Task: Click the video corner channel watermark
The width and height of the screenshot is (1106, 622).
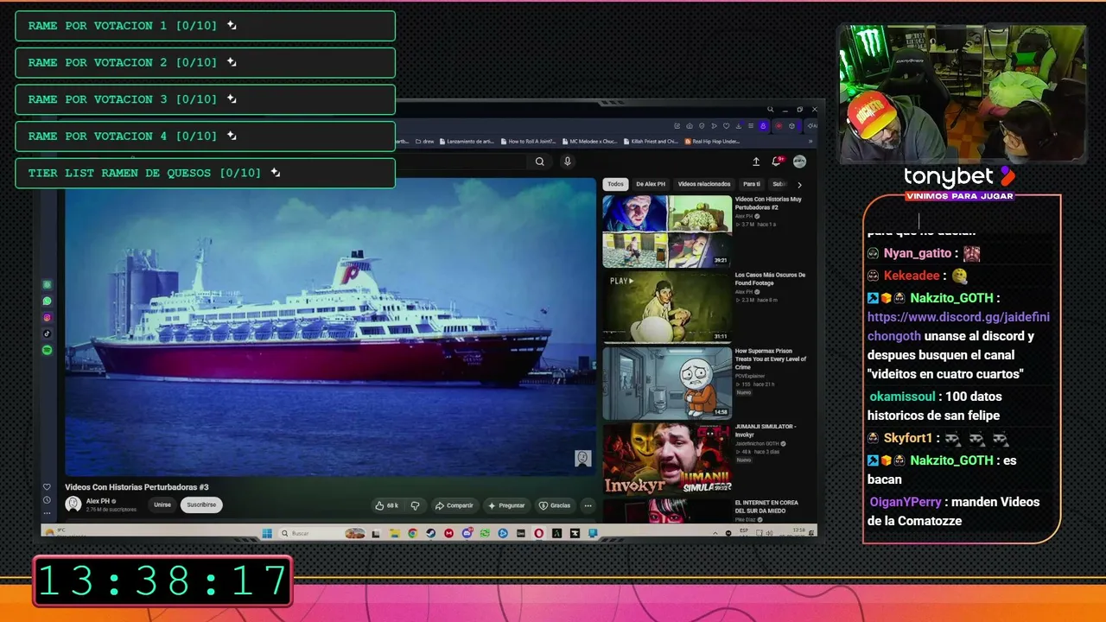Action: (583, 458)
